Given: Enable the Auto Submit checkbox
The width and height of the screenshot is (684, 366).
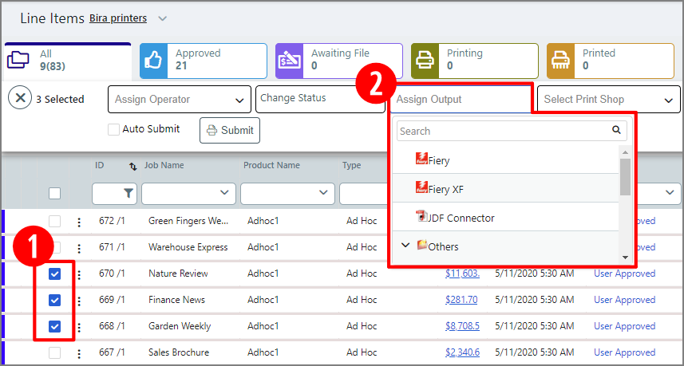Looking at the screenshot, I should coord(114,129).
